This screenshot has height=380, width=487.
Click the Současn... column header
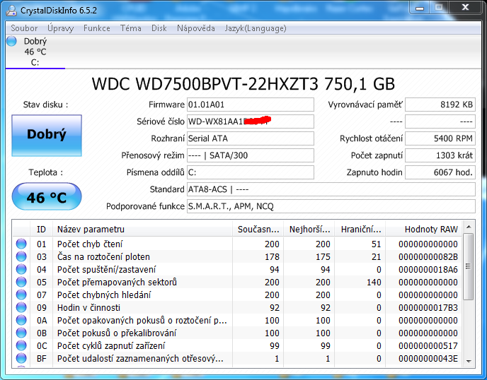tap(258, 229)
